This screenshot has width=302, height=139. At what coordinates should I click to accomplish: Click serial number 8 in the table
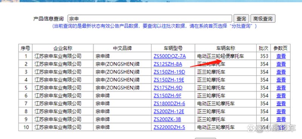click(26, 111)
